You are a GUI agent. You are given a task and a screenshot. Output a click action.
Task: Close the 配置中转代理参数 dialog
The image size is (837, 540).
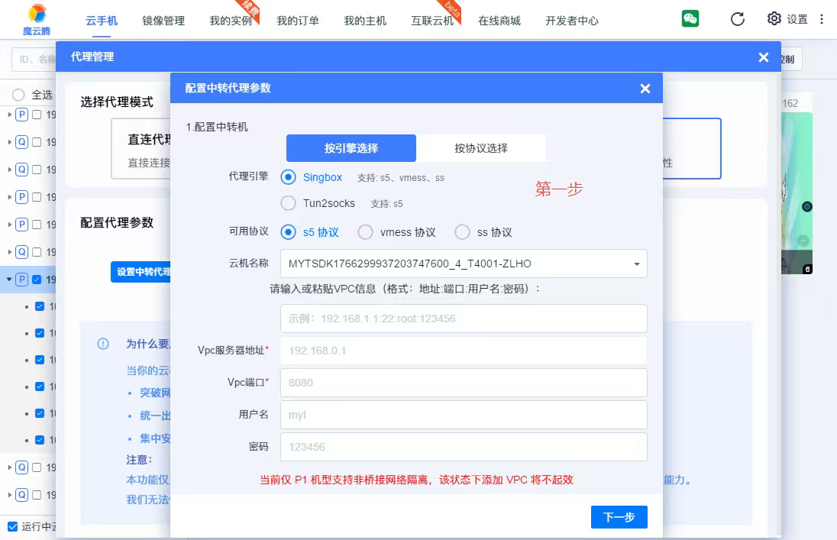click(x=645, y=89)
